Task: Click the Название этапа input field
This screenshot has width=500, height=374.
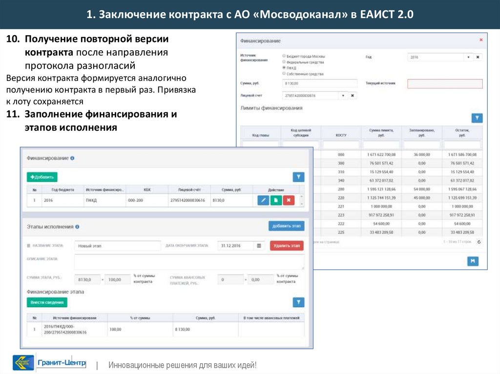Action: coord(118,246)
